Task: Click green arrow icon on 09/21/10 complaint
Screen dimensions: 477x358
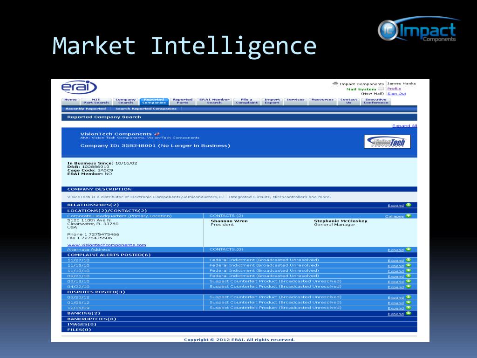Action: pyautogui.click(x=408, y=276)
